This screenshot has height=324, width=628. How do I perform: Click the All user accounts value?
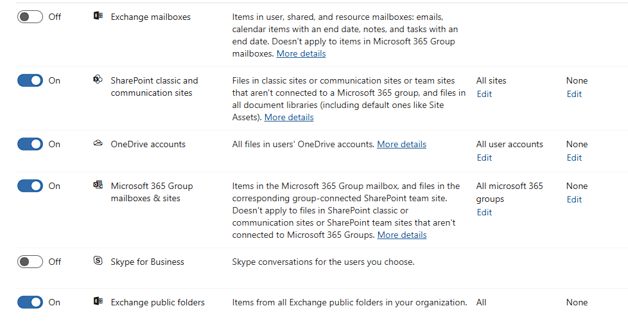click(x=509, y=145)
